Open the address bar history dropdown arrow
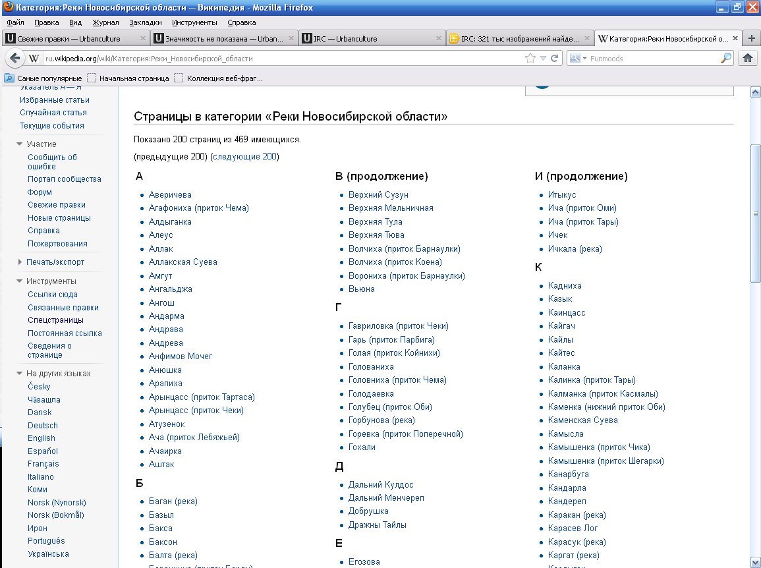The width and height of the screenshot is (761, 568). pos(543,58)
